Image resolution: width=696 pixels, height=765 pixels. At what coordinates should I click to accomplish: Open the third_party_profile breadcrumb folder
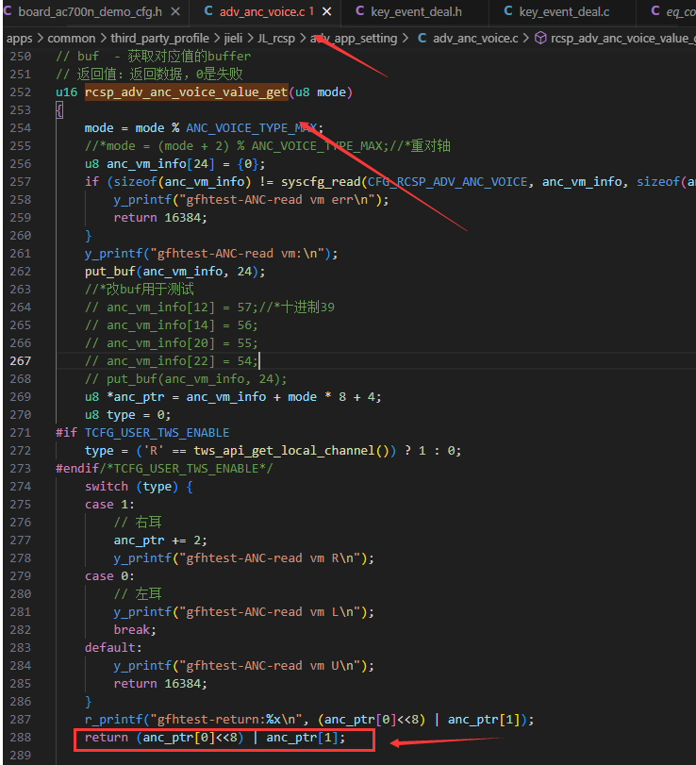[159, 39]
